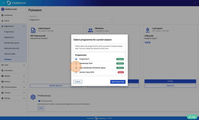The image size is (199, 120).
Task: Open Multi-plan discounts
Action: [x=12, y=48]
